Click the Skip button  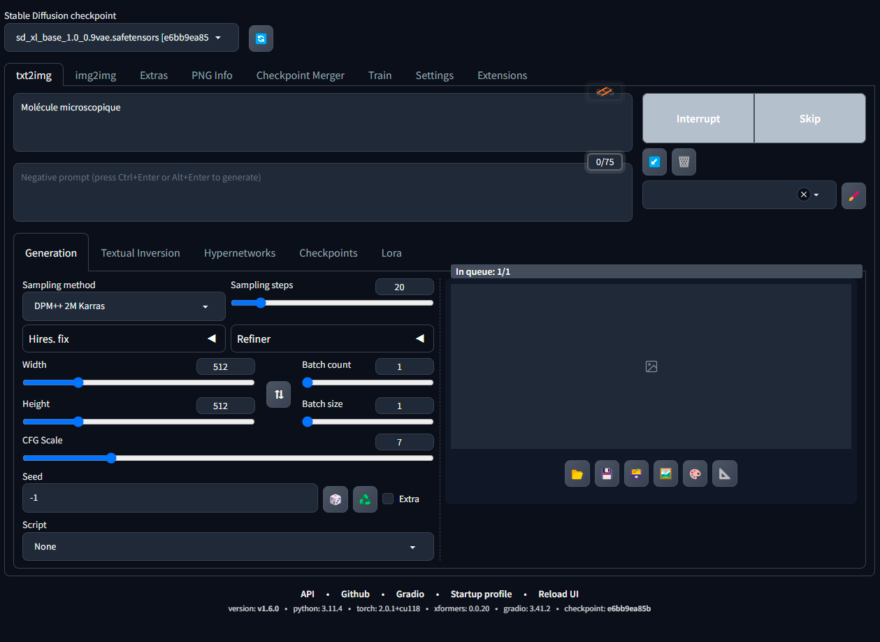pyautogui.click(x=810, y=119)
